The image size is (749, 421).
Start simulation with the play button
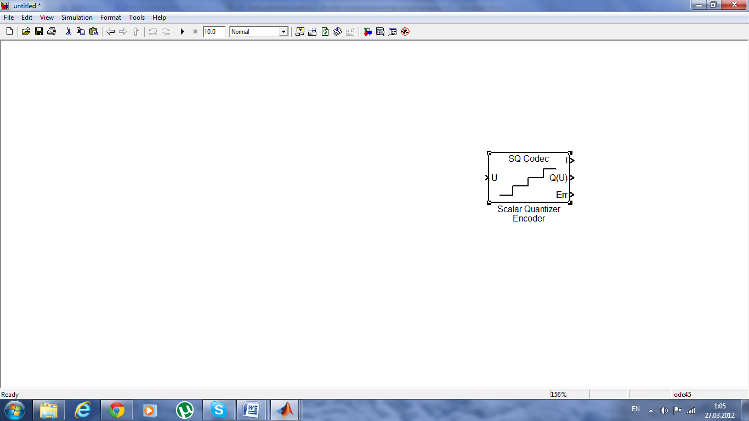[183, 32]
